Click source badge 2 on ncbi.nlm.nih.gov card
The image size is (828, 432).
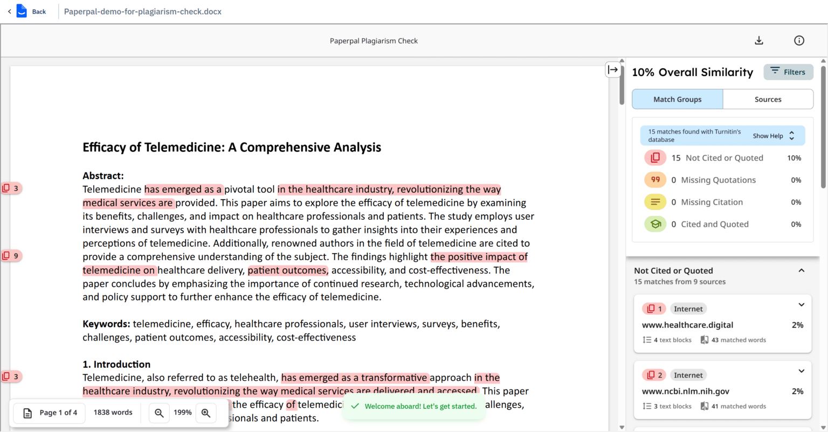654,375
